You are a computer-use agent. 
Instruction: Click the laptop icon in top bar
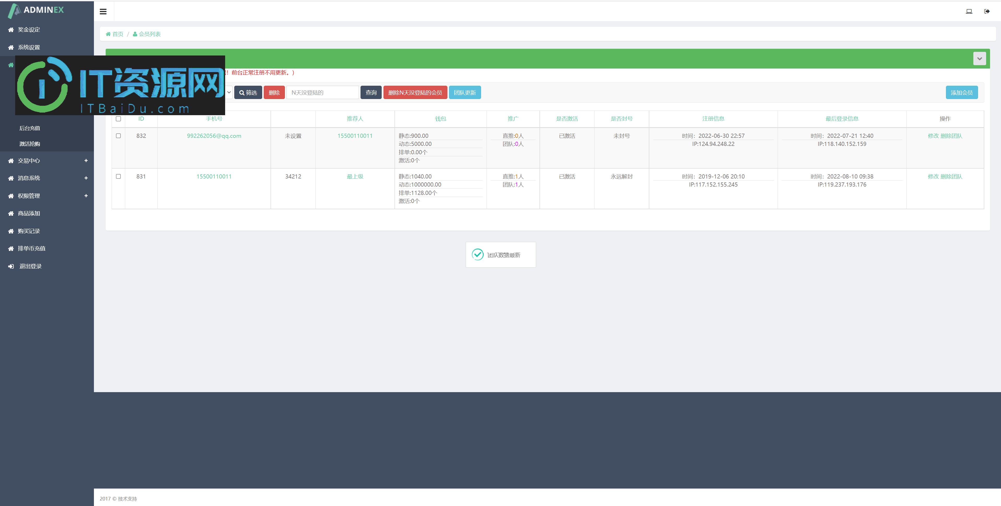pos(969,11)
